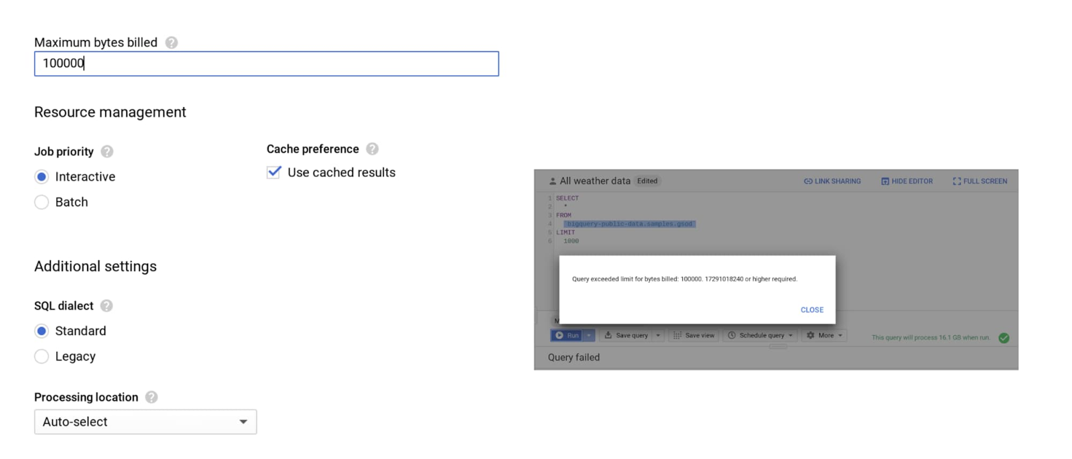This screenshot has height=459, width=1072.
Task: Click green query validation checkmark icon
Action: coord(1004,338)
